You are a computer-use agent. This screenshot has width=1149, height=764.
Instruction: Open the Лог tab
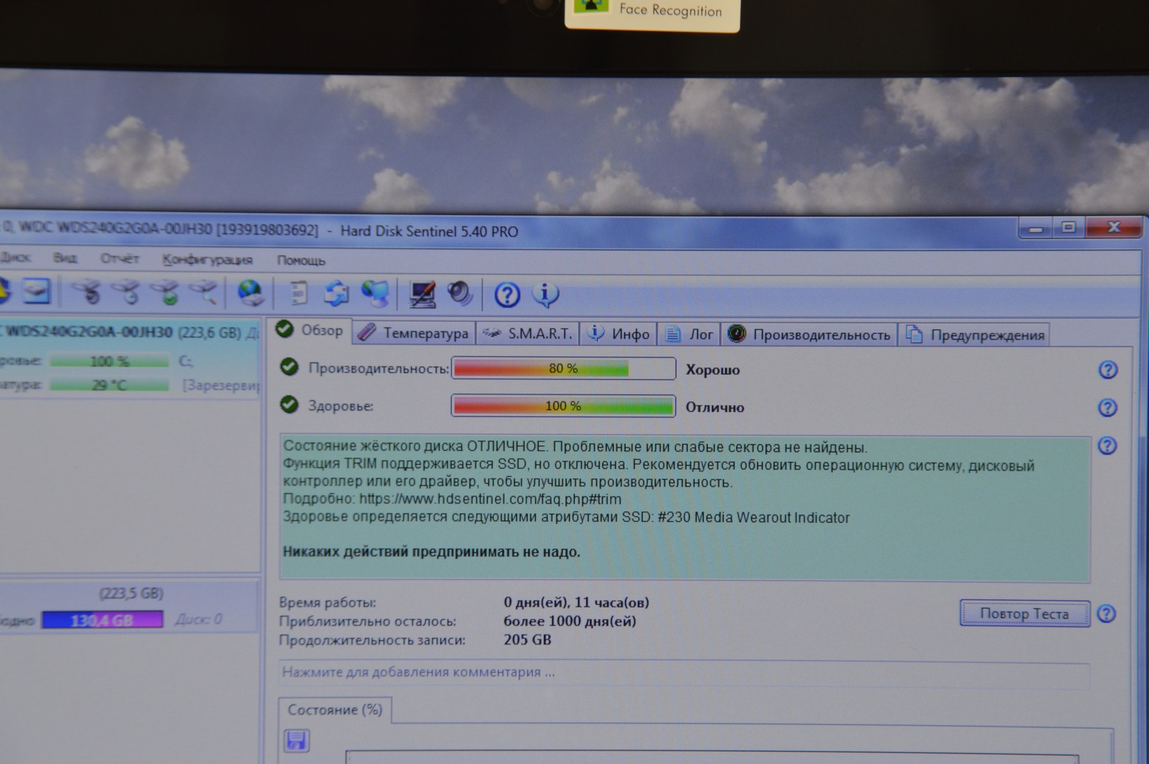click(x=690, y=334)
